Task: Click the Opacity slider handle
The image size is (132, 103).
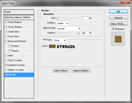Action: pyautogui.click(x=79, y=33)
